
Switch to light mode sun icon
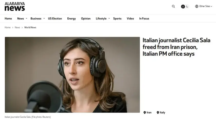(183, 6)
